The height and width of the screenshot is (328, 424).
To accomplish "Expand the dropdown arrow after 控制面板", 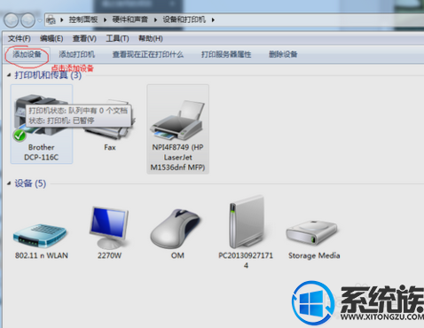I will coord(105,20).
